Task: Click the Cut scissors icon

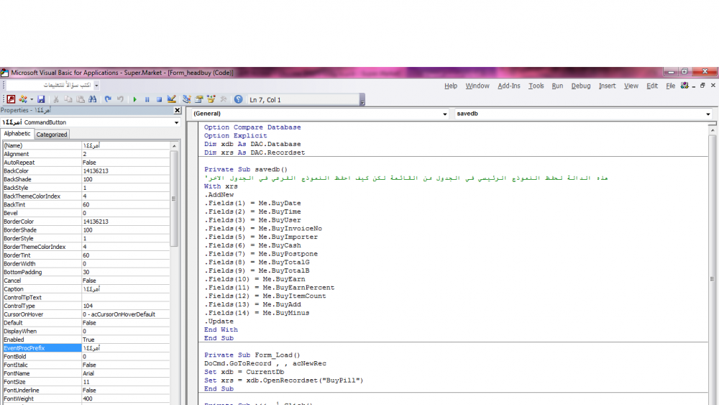Action: pos(56,99)
